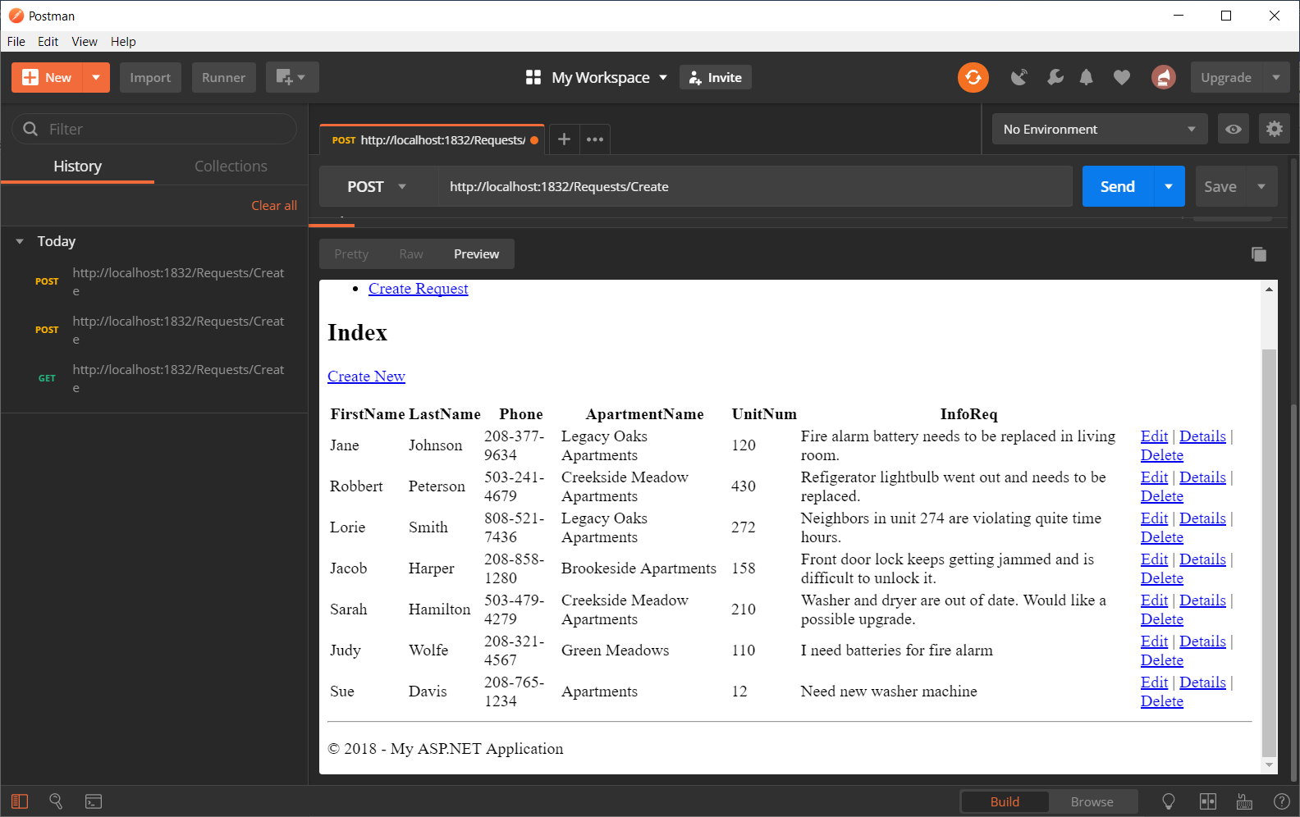
Task: Open the notifications bell icon
Action: [1086, 77]
